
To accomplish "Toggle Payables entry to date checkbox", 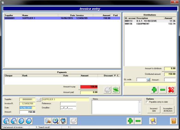I will [x=147, y=102].
